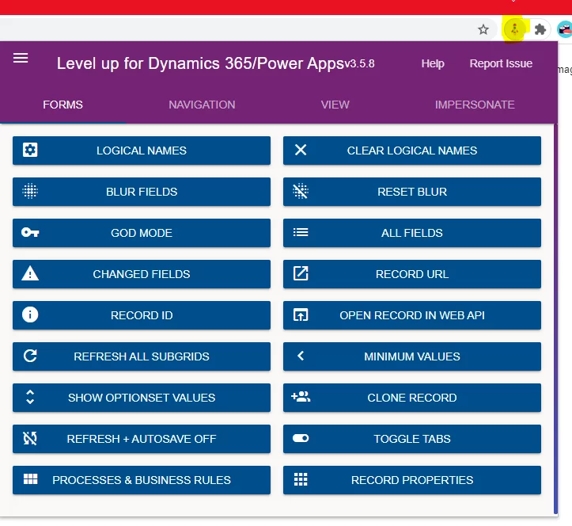
Task: Open the Help link
Action: pyautogui.click(x=433, y=63)
